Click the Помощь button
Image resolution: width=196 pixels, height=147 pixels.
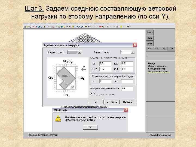(x=127, y=102)
